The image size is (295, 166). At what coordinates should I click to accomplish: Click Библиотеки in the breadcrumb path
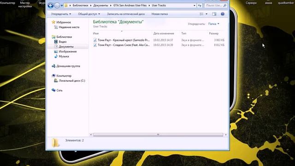click(x=80, y=6)
